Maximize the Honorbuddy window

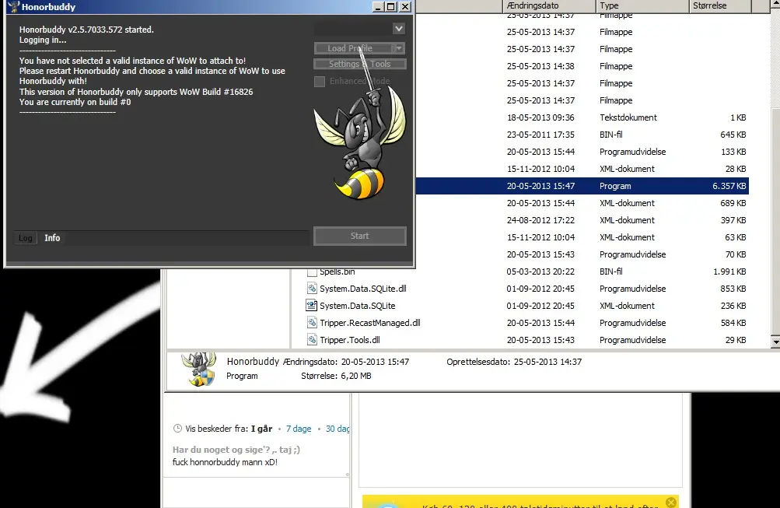391,6
